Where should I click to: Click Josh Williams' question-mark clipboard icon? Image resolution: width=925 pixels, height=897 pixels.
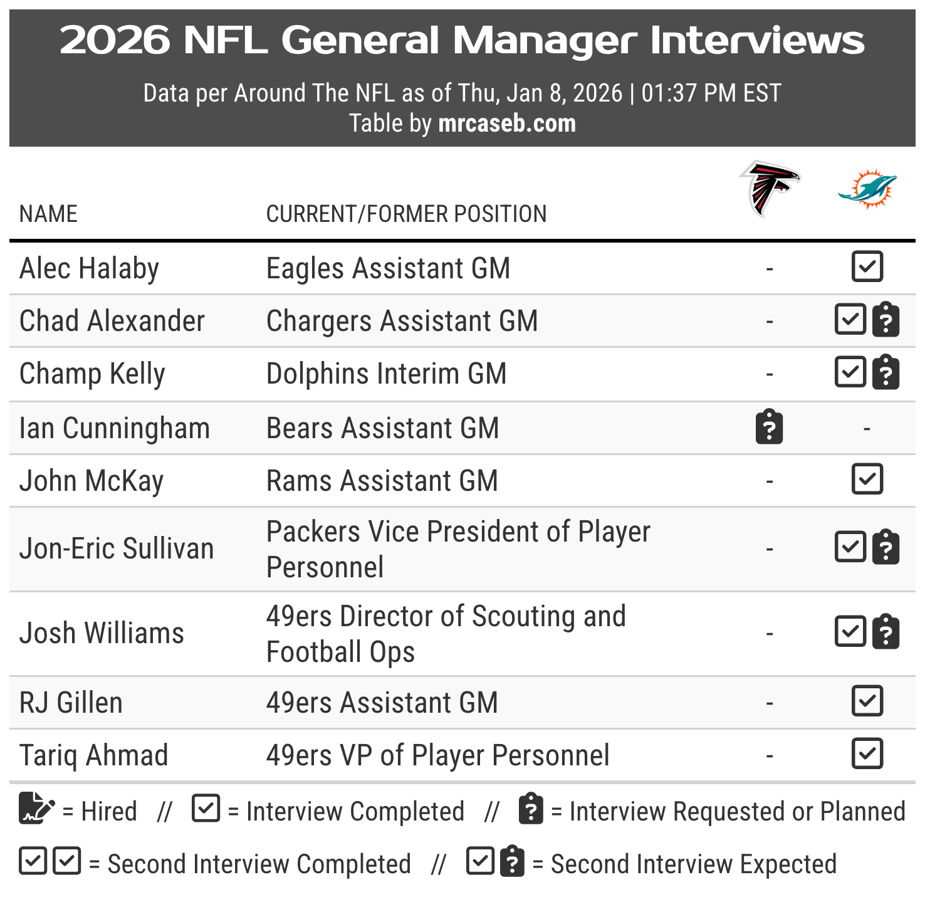click(x=886, y=632)
